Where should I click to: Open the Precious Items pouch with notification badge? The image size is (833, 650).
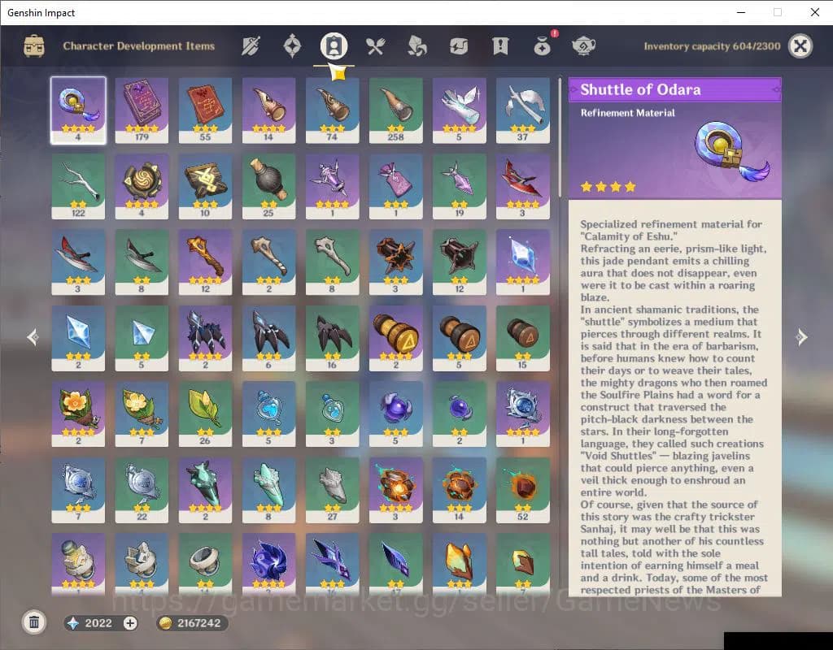click(x=542, y=46)
